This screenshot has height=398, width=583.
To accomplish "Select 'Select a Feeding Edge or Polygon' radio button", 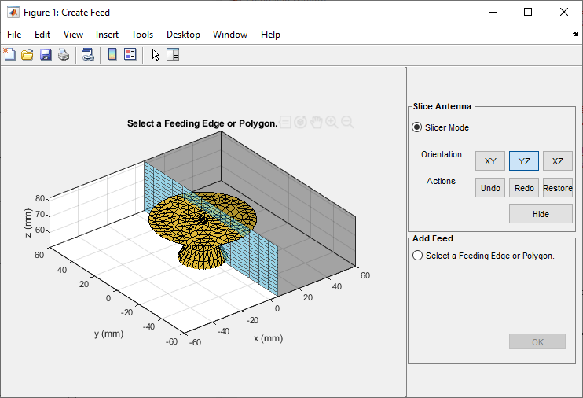I will (417, 256).
